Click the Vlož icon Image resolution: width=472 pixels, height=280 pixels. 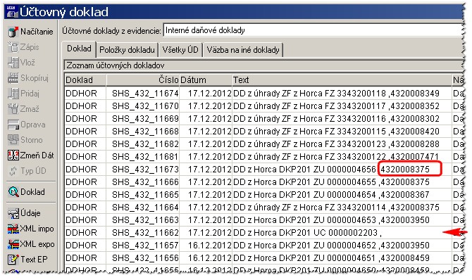13,63
